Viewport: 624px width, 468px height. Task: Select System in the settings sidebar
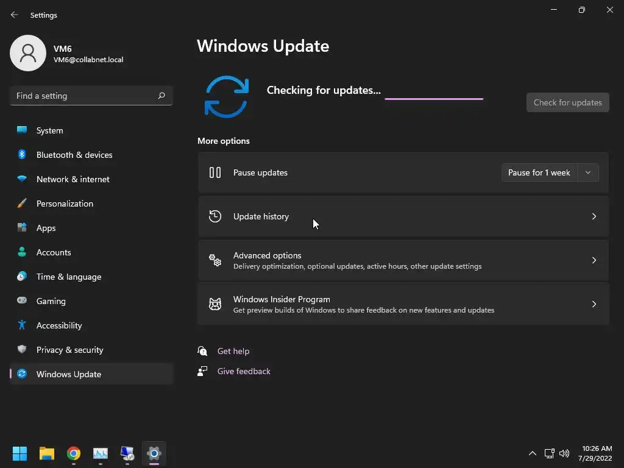tap(91, 130)
